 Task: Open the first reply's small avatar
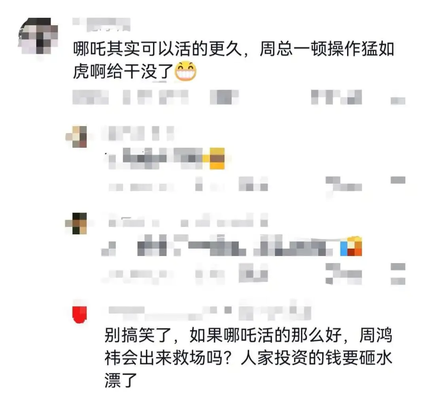pos(76,137)
